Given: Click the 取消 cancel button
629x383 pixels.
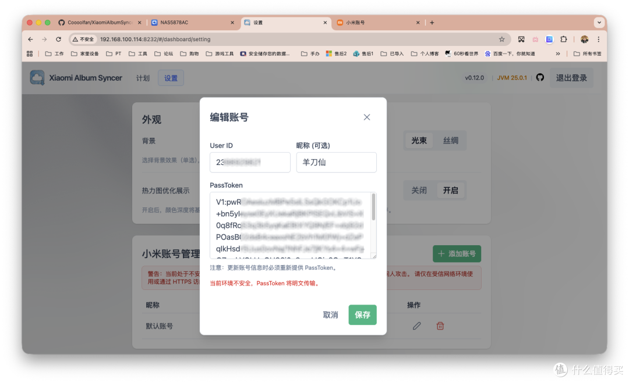Looking at the screenshot, I should [x=331, y=315].
